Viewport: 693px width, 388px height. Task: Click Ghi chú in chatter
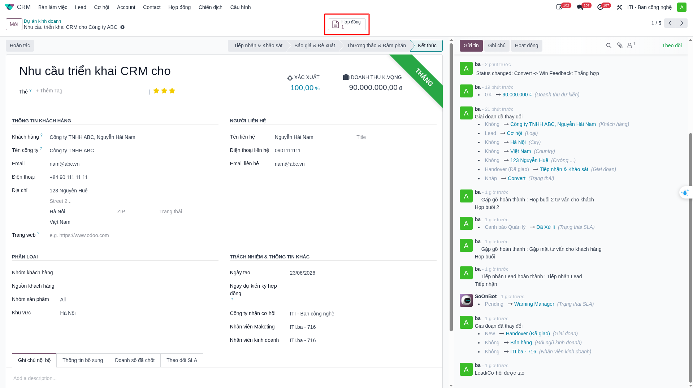point(497,45)
